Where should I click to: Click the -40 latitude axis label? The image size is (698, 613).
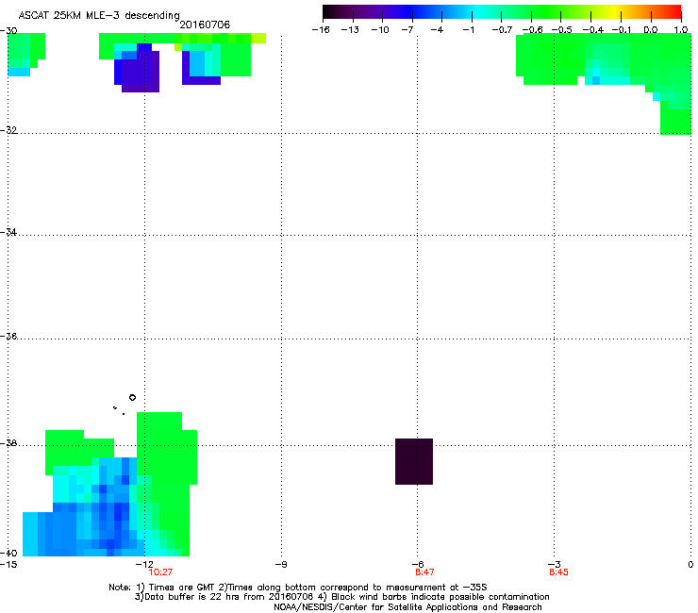(8, 553)
